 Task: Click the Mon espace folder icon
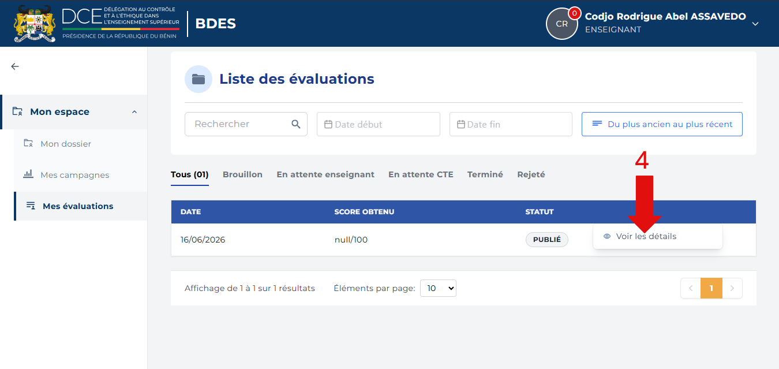(x=18, y=111)
